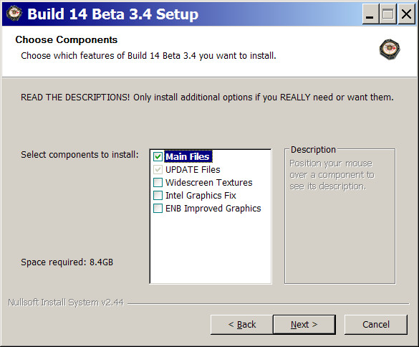Close the setup window
Viewport: 419px width, 347px height.
(x=406, y=14)
